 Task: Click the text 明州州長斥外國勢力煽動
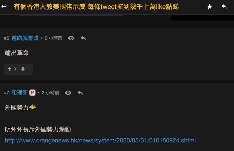[x=38, y=129]
